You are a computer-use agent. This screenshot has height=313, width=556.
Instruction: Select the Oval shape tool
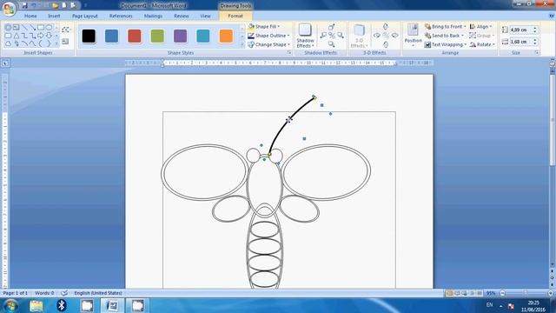[x=49, y=28]
